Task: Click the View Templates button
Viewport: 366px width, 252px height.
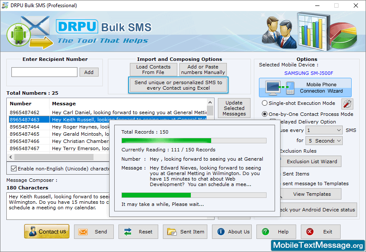Action: (312, 194)
